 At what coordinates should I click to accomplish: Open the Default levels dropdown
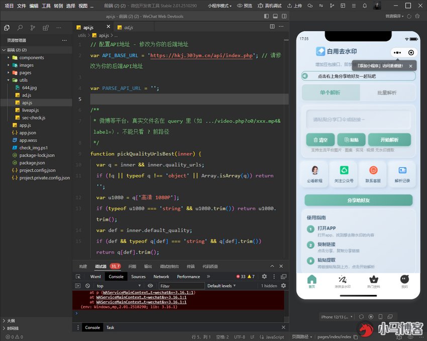tap(222, 286)
